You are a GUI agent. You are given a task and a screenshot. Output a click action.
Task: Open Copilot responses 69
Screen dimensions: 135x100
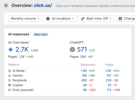(85, 85)
